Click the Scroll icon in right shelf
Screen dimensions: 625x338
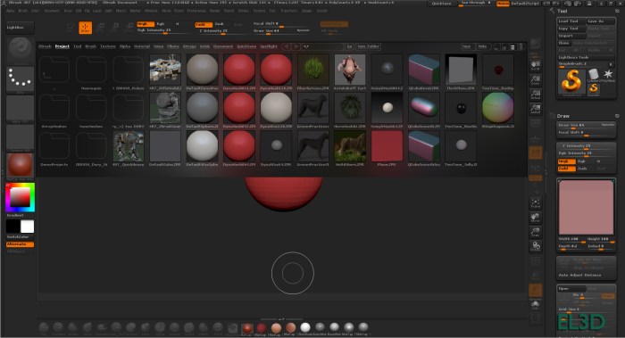pos(536,65)
